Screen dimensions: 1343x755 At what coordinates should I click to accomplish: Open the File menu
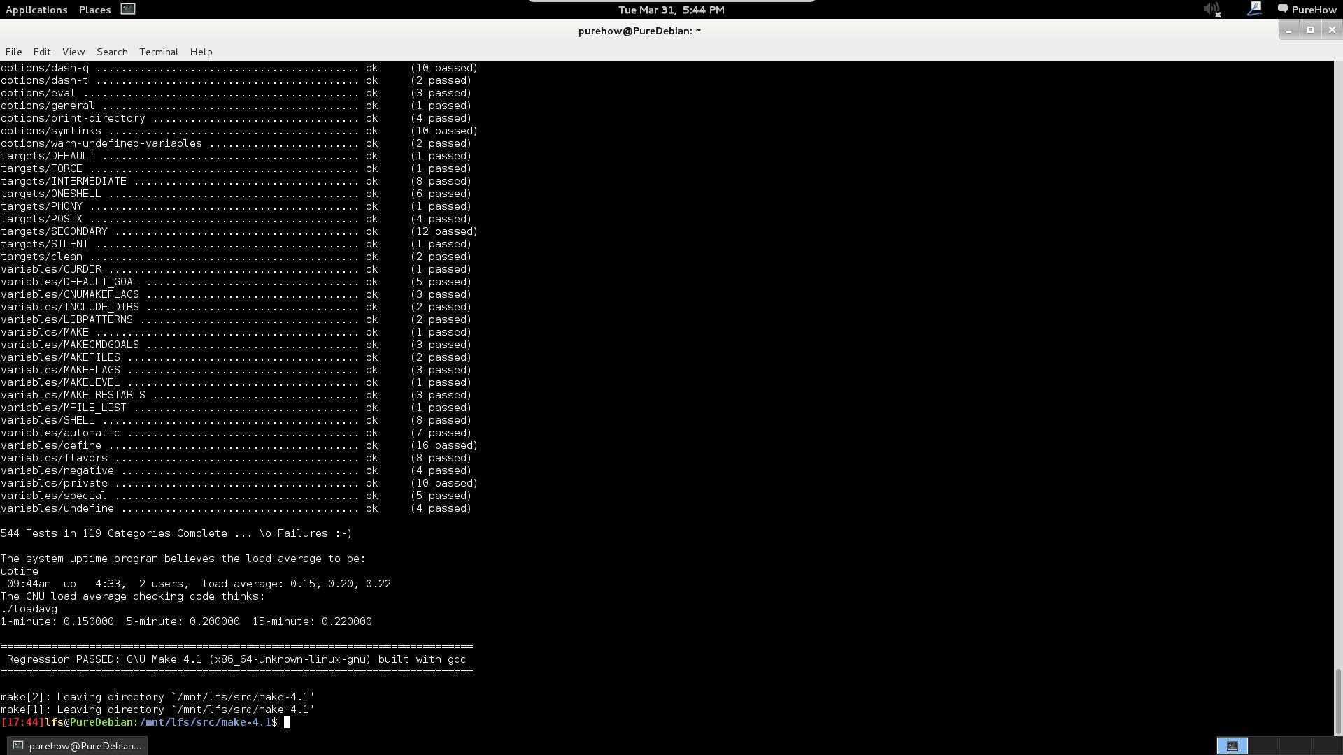tap(13, 52)
